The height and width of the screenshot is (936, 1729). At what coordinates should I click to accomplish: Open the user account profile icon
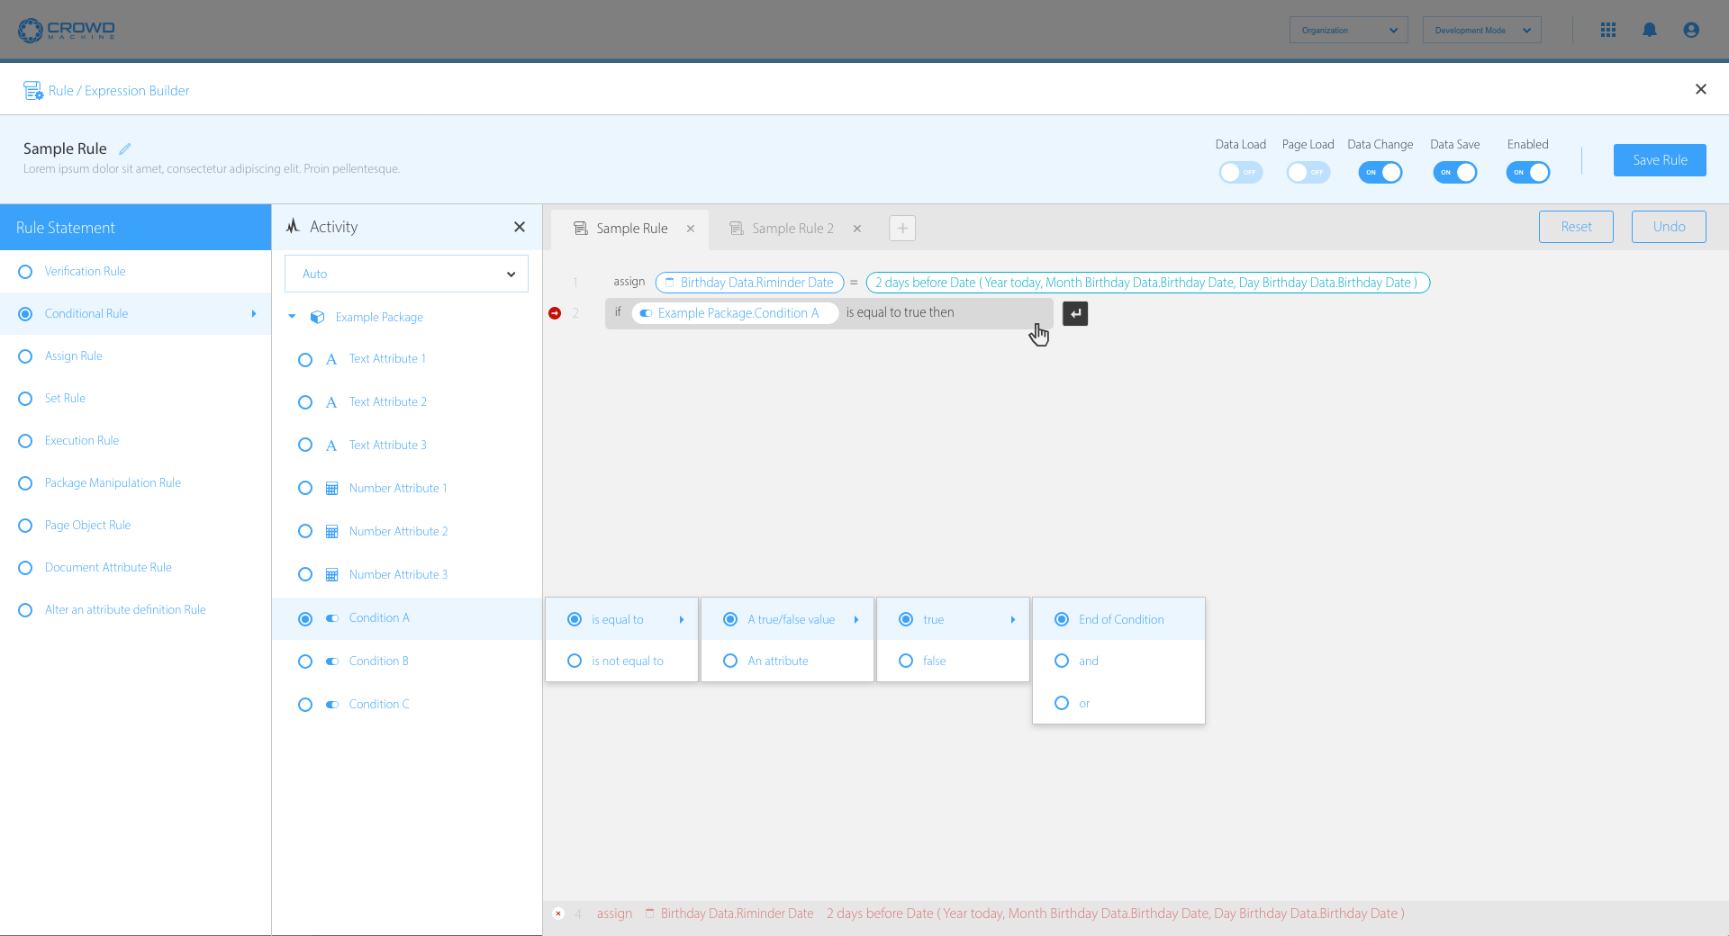[x=1691, y=30]
